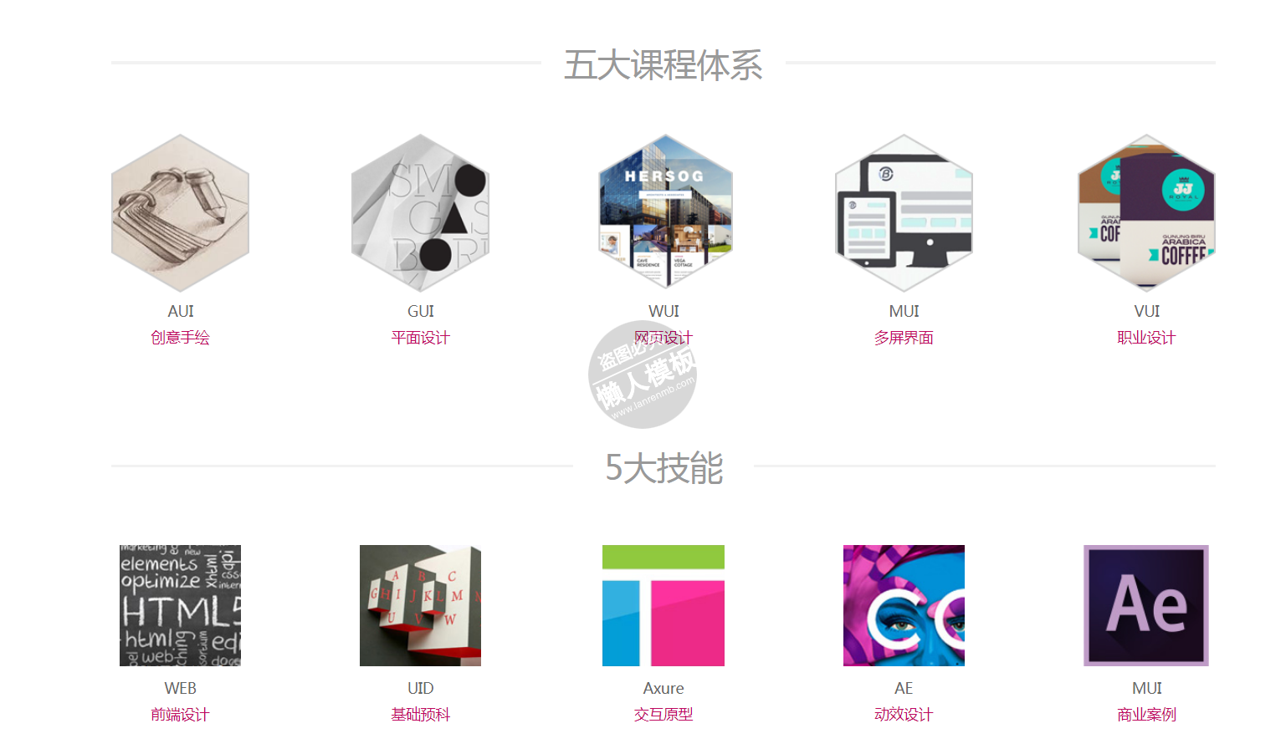
Task: Open the 职业设计 link under VUI
Action: coord(1146,338)
